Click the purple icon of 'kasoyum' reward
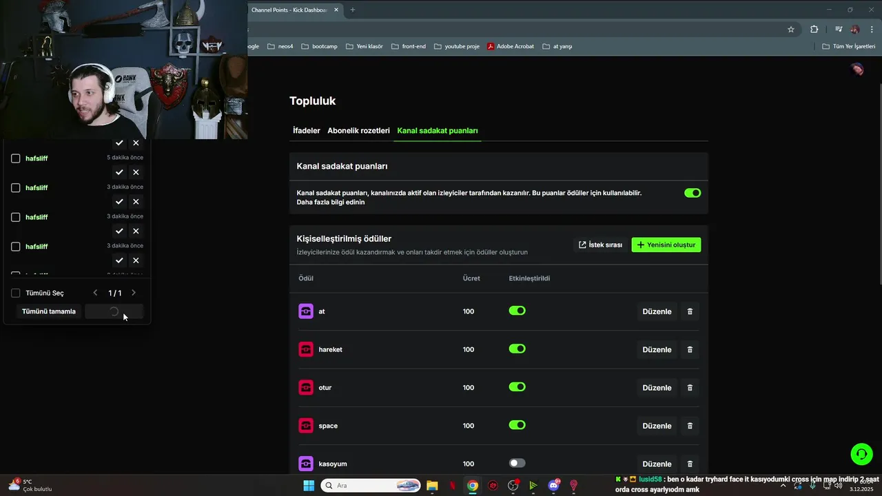The width and height of the screenshot is (882, 496). pyautogui.click(x=306, y=464)
